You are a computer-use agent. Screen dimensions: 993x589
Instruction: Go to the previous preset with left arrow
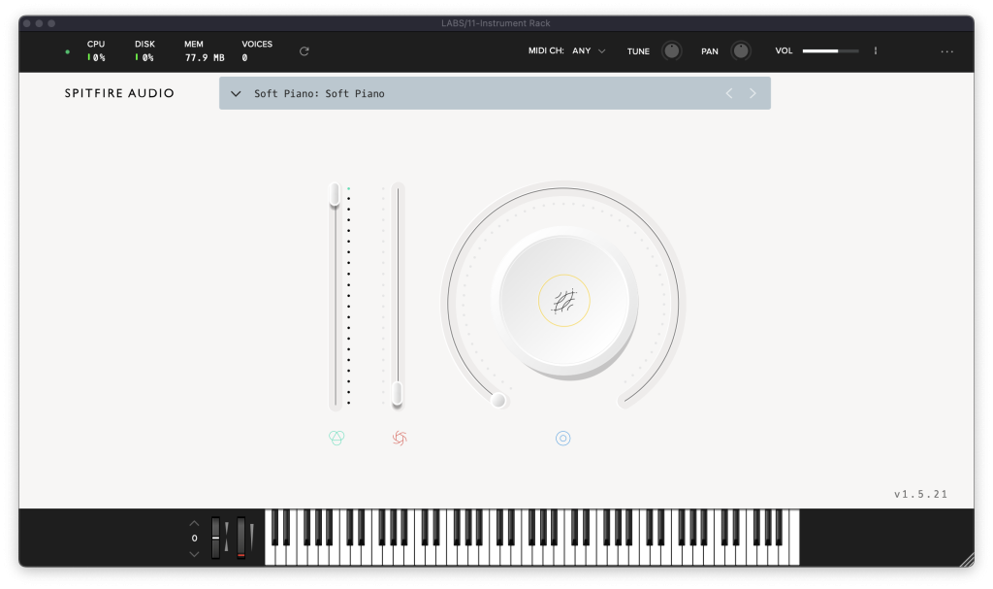(729, 93)
